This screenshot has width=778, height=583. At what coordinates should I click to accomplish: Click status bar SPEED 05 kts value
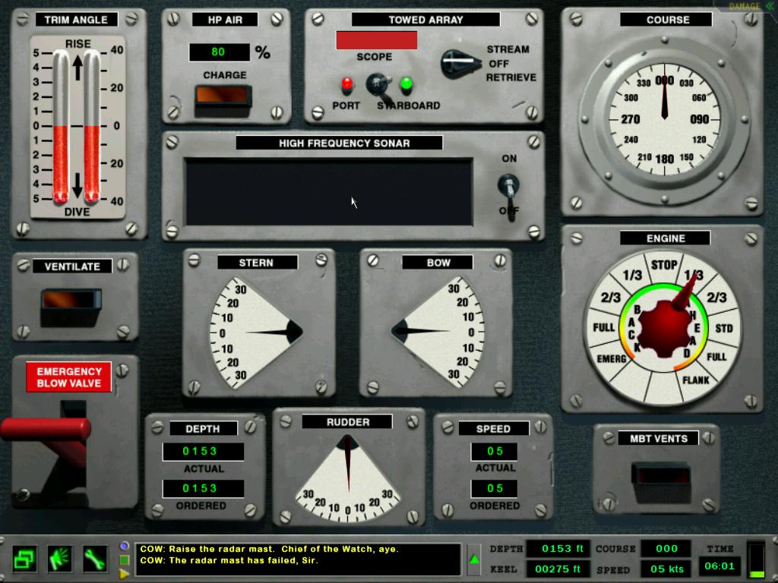pos(666,569)
